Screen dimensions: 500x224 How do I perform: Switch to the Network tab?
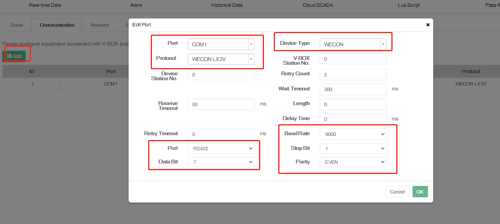(100, 25)
